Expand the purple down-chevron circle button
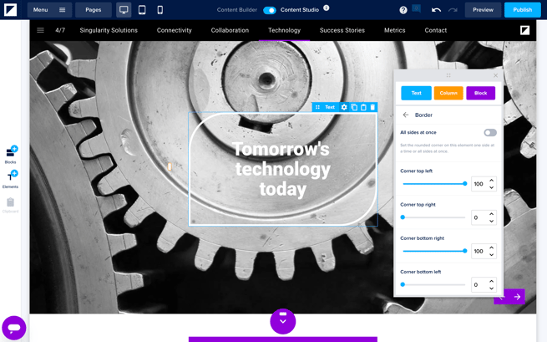 tap(283, 321)
